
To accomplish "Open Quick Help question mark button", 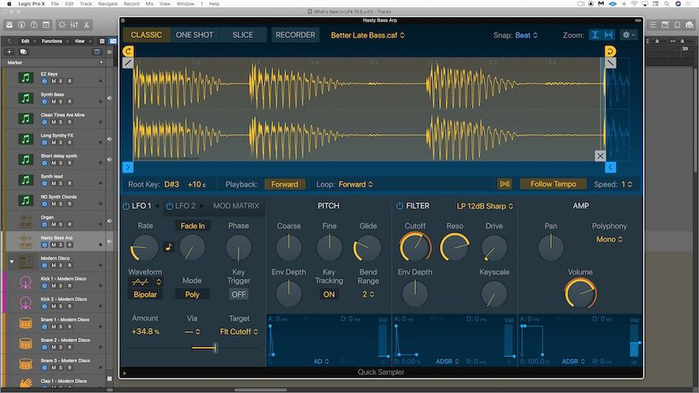I will tap(34, 25).
